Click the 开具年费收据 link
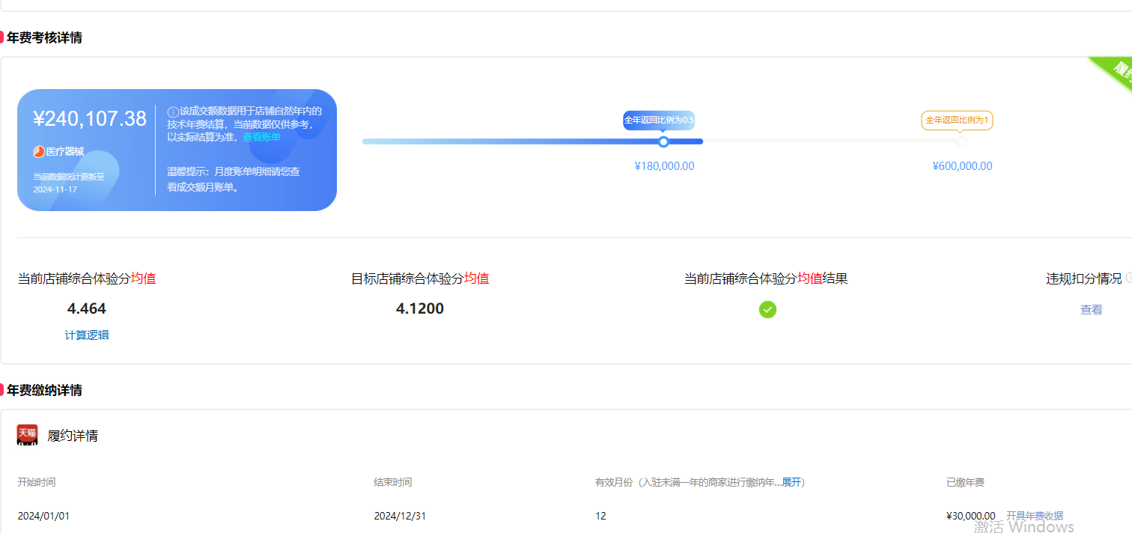 point(1034,516)
